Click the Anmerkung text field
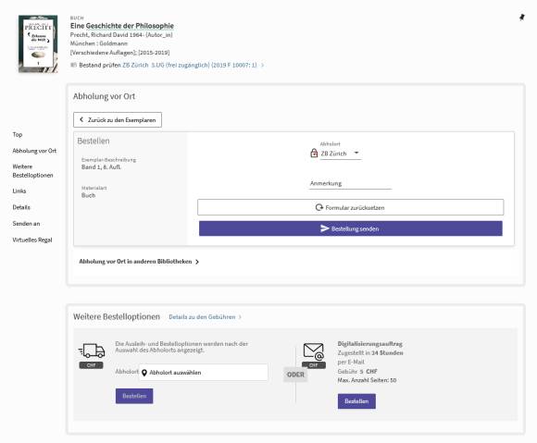Screen dimensions: 537x443 pyautogui.click(x=350, y=183)
